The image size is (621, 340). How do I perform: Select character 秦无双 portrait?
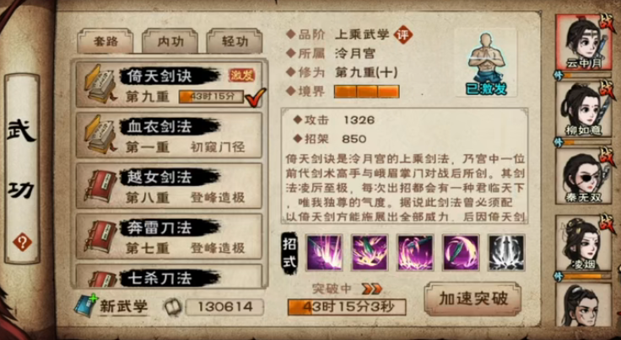583,177
